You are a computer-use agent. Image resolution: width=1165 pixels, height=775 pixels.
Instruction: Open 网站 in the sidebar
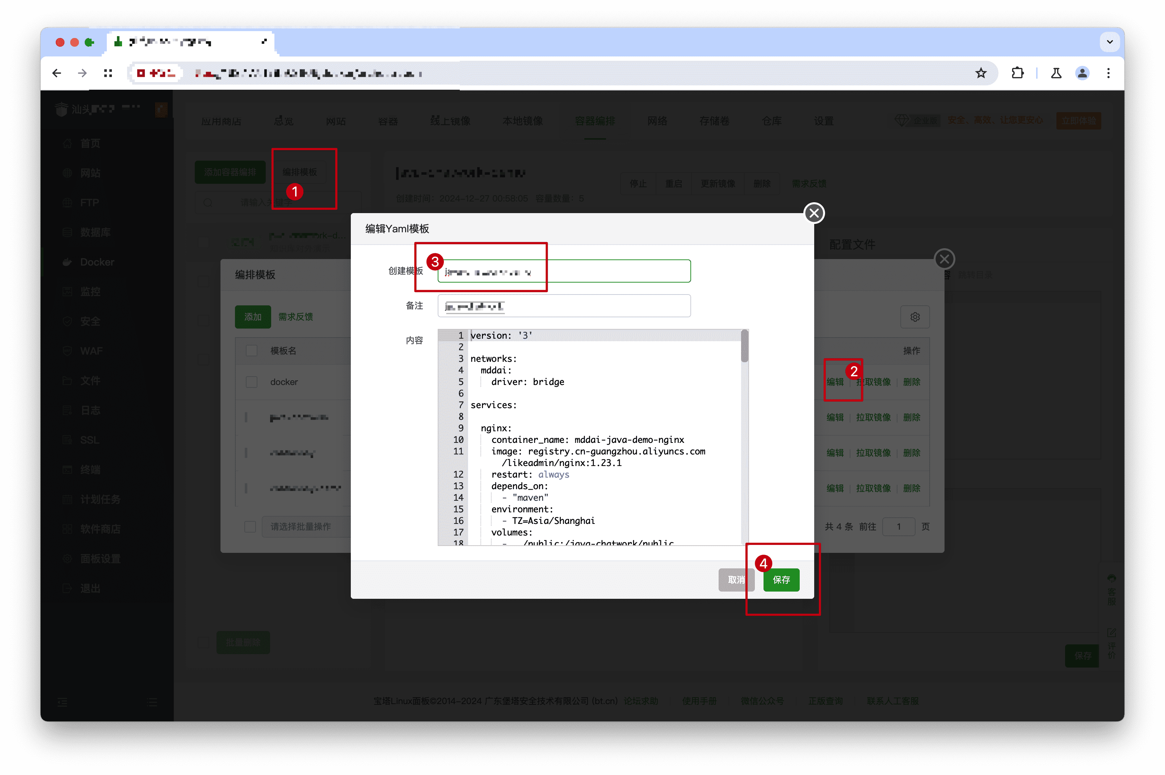90,173
